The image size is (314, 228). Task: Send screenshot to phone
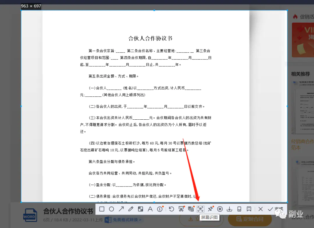[x=239, y=209]
